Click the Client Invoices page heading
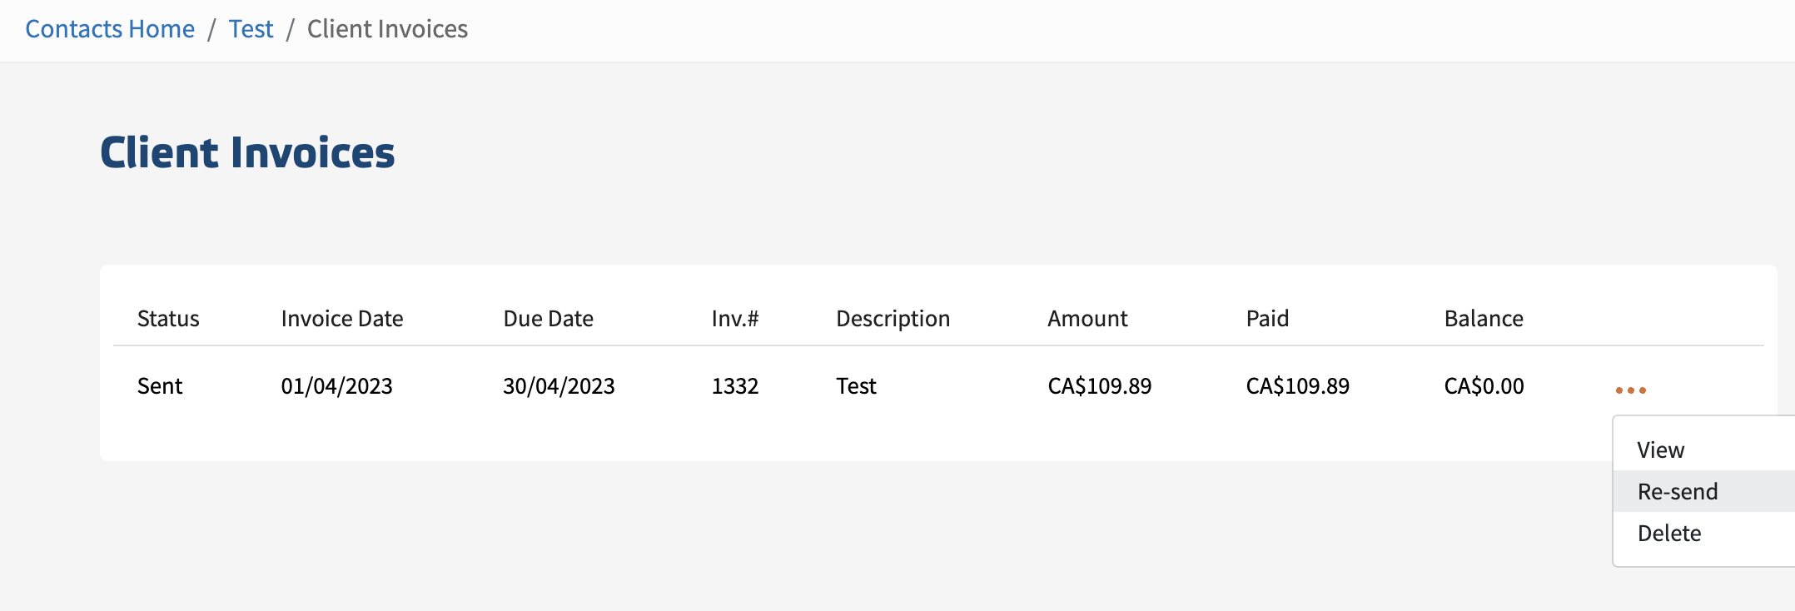Viewport: 1795px width, 611px height. tap(247, 153)
